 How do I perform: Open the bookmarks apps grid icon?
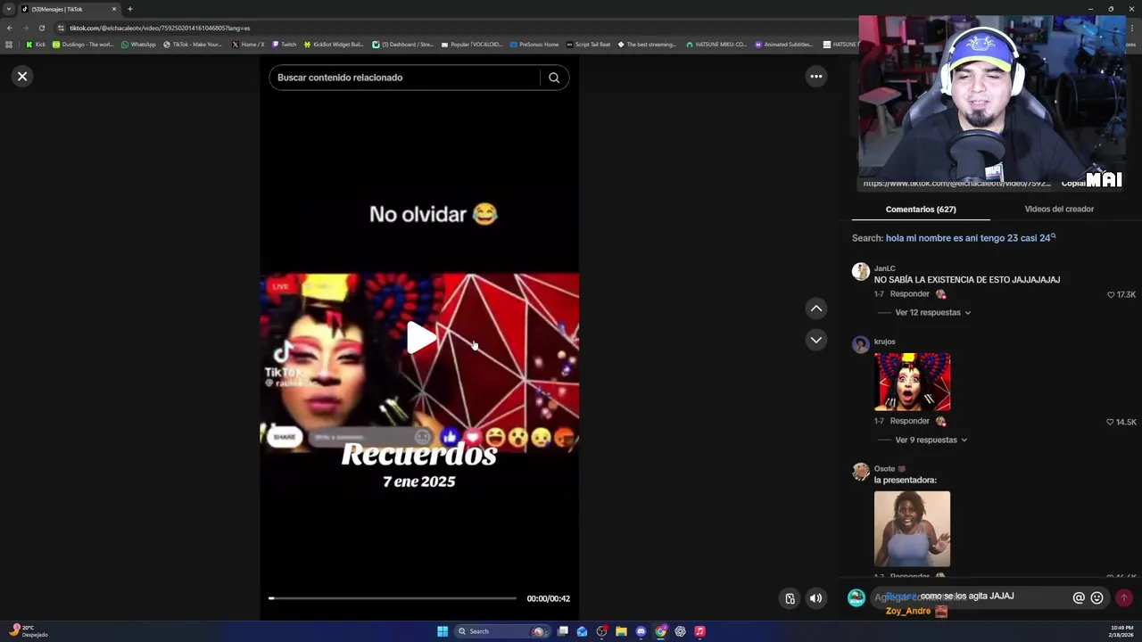(x=9, y=44)
